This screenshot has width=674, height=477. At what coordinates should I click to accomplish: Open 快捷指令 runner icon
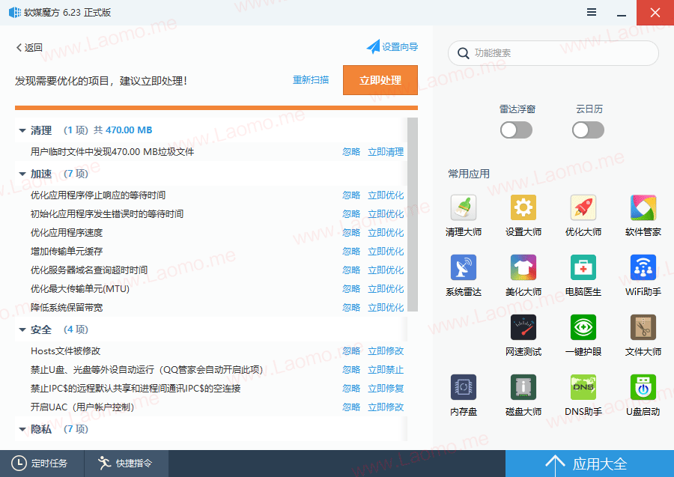104,464
